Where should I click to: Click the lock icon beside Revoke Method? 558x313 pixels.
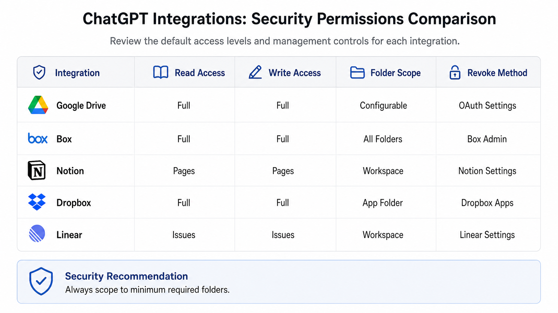pos(455,72)
